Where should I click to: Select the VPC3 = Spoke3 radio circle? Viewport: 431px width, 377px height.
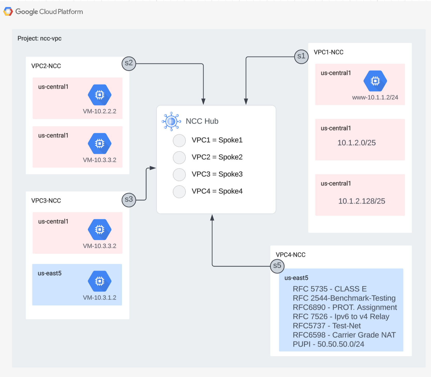[x=179, y=175]
